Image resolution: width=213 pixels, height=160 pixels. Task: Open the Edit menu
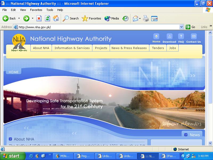point(13,10)
